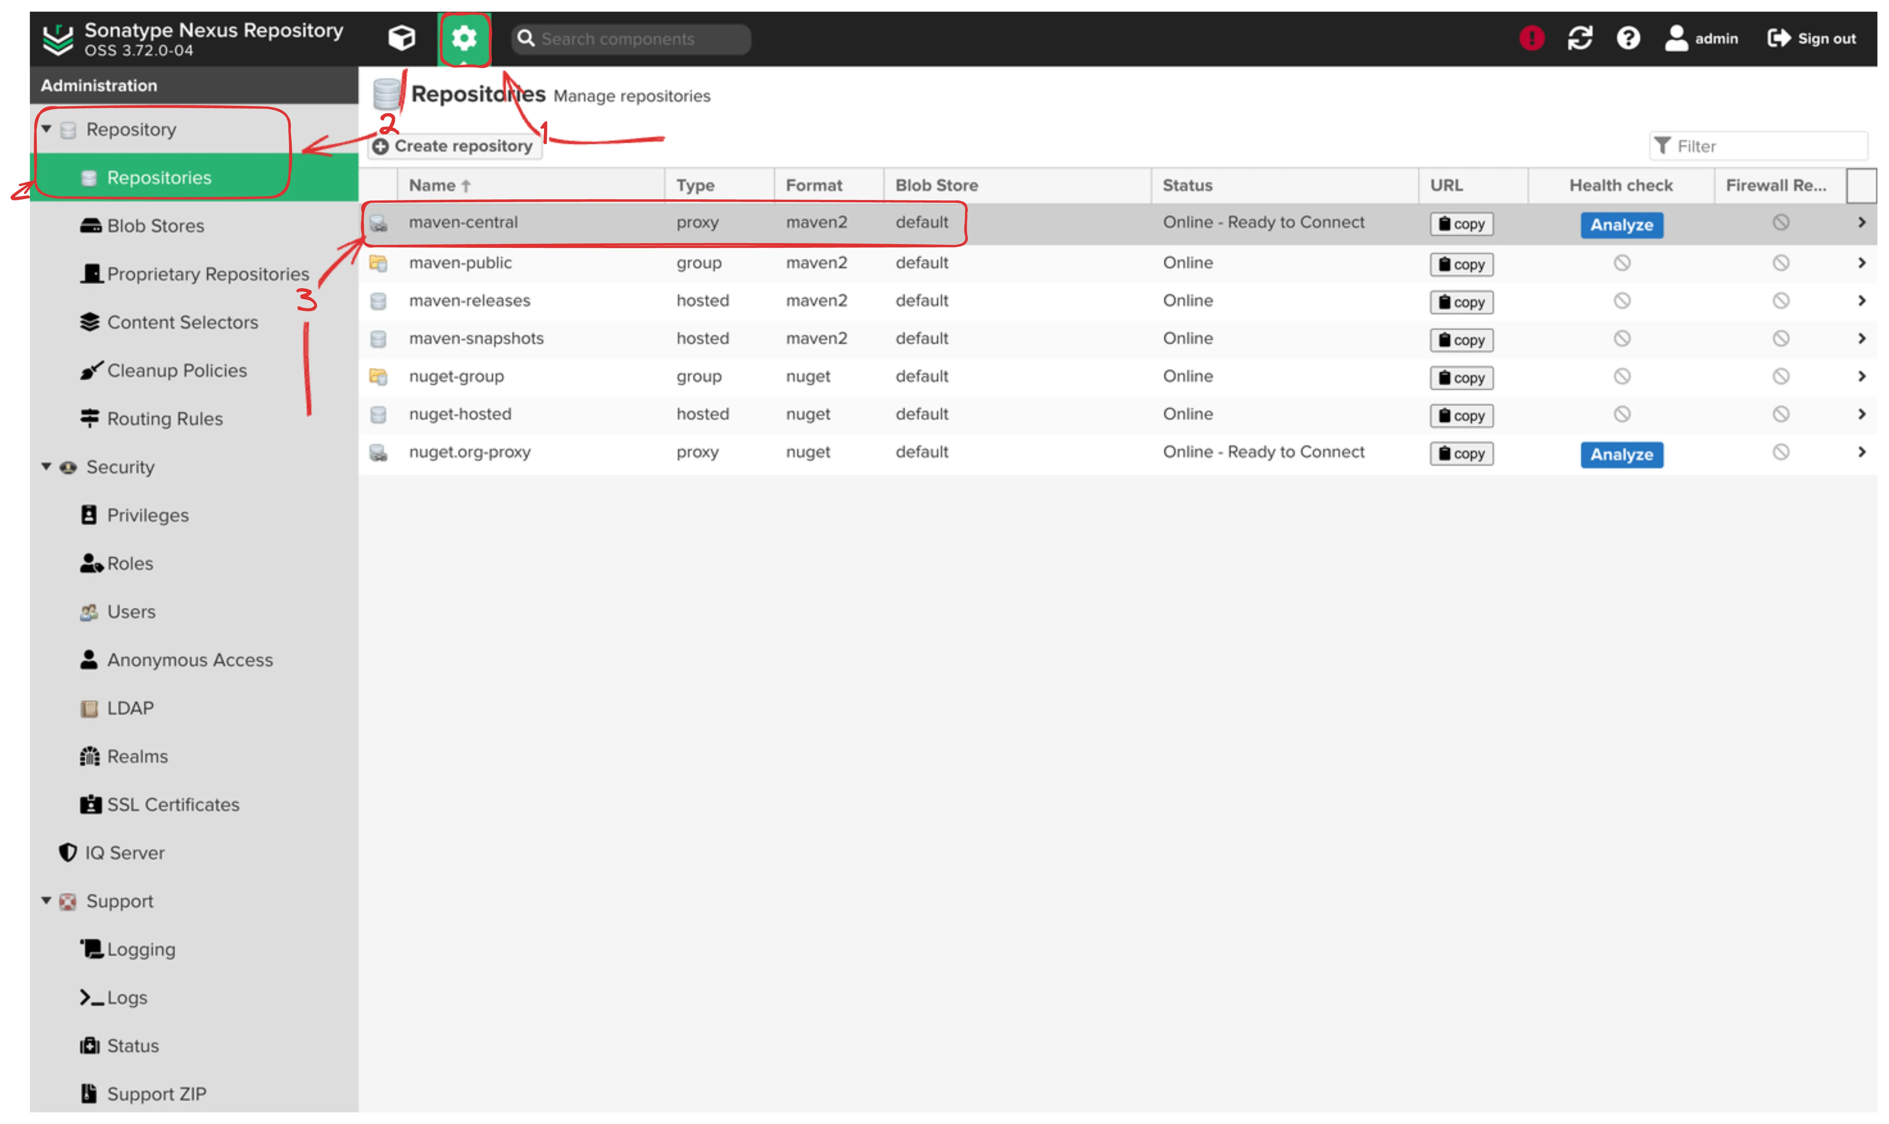Viewport: 1889px width, 1124px height.
Task: Click the Sonatype Nexus Repository logo
Action: pyautogui.click(x=57, y=39)
